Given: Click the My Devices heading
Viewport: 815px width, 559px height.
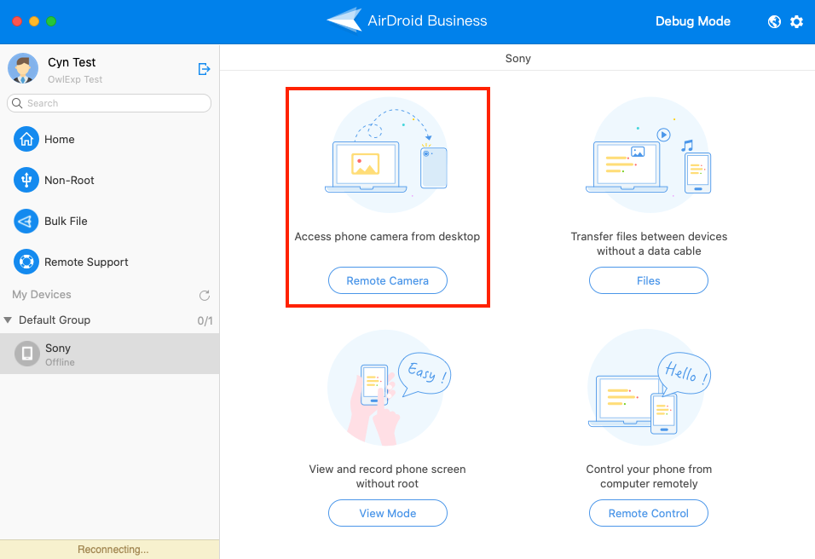Looking at the screenshot, I should [x=42, y=295].
